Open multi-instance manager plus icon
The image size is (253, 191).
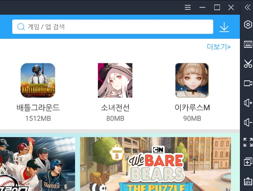(x=248, y=162)
